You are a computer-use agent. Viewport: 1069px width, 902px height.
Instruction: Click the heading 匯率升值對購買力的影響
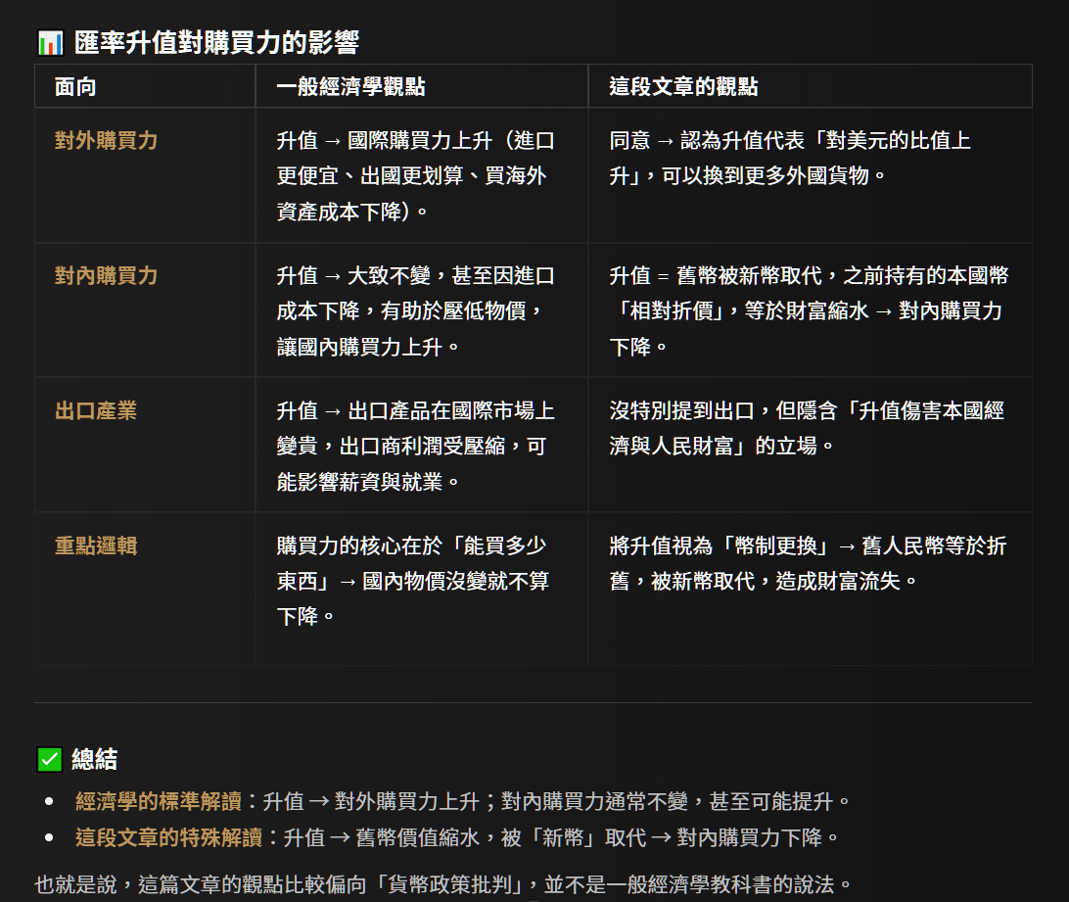pyautogui.click(x=216, y=43)
